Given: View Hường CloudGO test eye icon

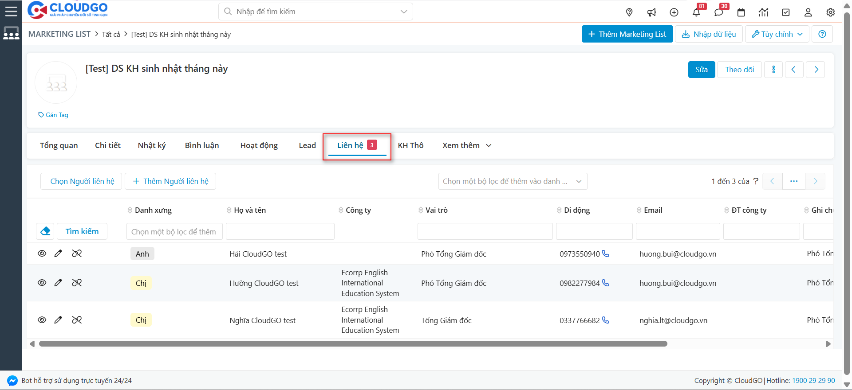Looking at the screenshot, I should [x=42, y=283].
